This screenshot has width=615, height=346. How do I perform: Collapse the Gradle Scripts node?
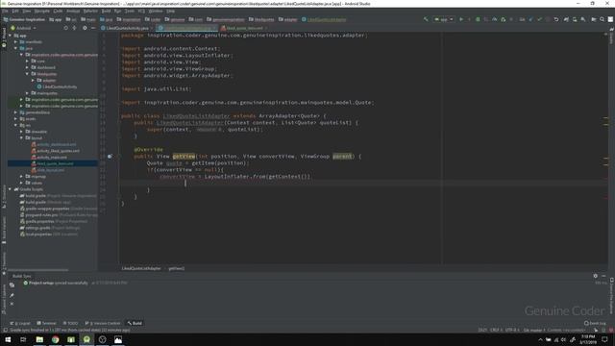(11, 189)
